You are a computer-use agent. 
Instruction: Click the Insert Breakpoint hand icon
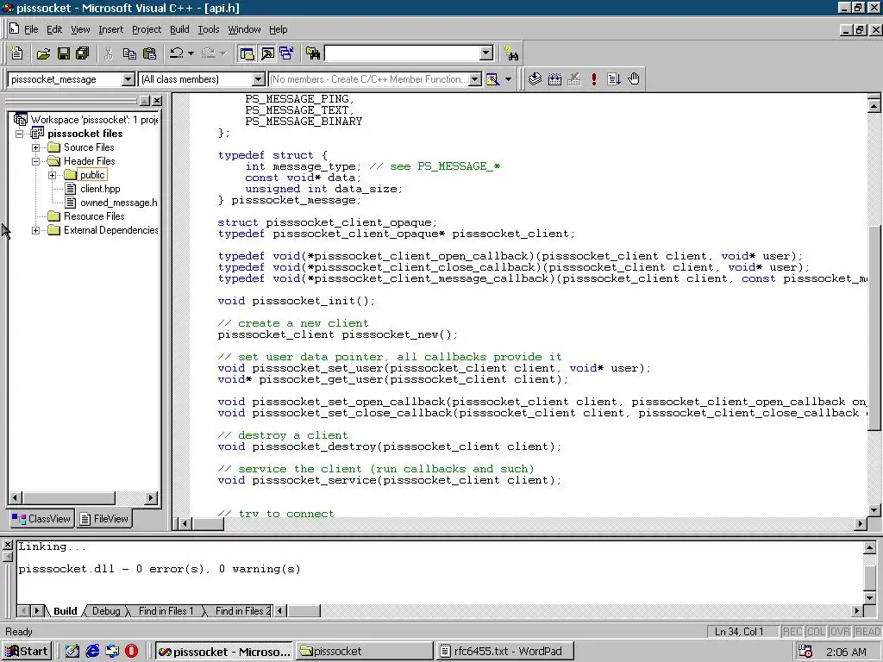click(x=634, y=79)
